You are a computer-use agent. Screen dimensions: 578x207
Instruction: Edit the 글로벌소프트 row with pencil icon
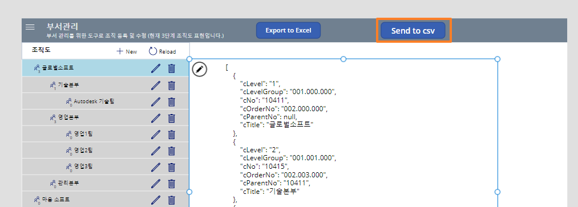[x=156, y=68]
